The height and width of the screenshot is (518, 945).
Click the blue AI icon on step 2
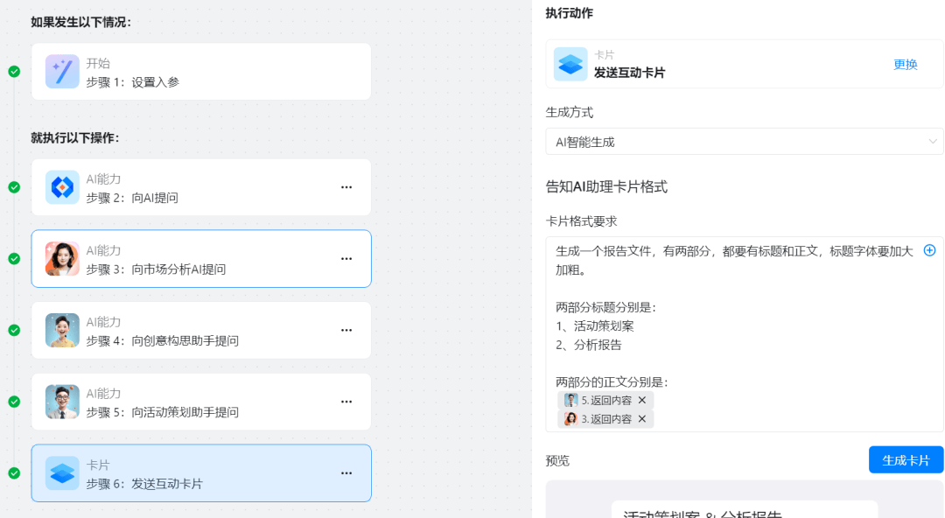click(62, 187)
